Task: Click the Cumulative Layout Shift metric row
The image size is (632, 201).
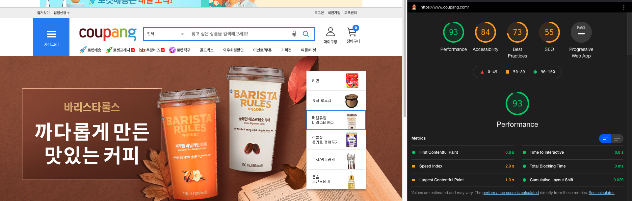Action: [x=573, y=180]
